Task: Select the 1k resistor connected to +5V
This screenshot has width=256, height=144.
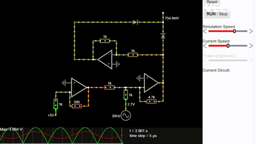Action: tap(56, 104)
